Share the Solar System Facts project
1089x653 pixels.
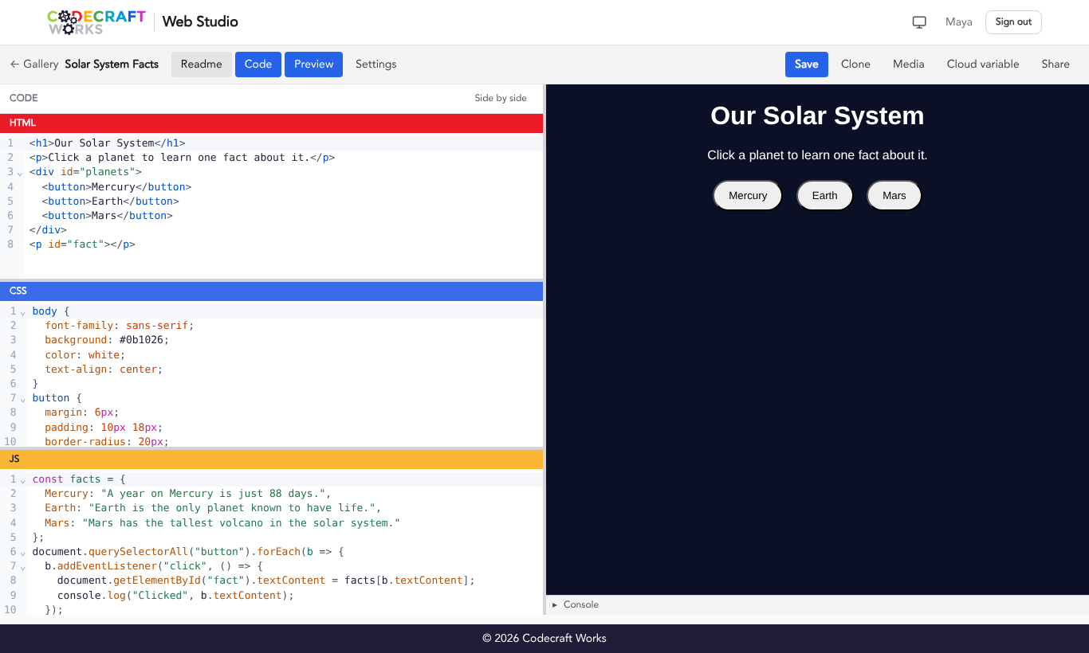[1056, 65]
